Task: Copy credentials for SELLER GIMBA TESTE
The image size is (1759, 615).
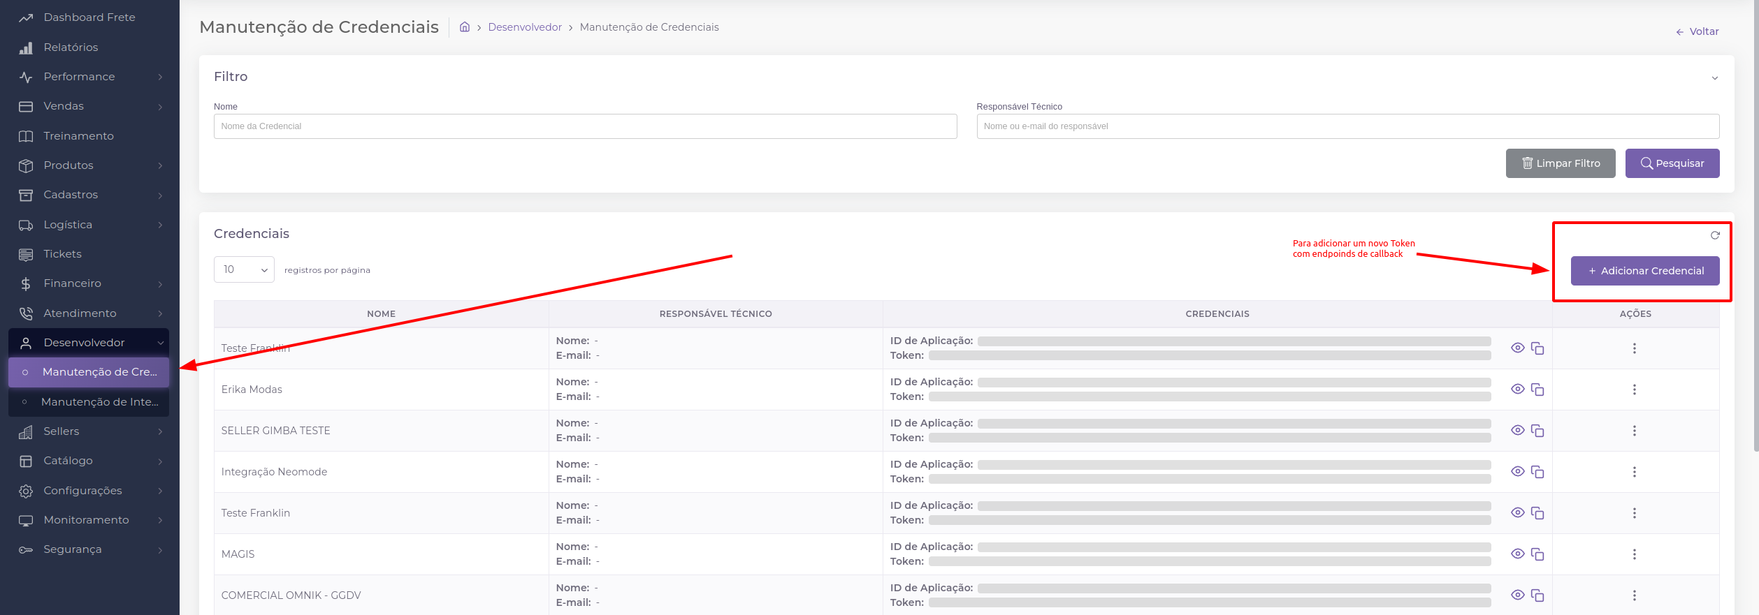Action: [1537, 431]
